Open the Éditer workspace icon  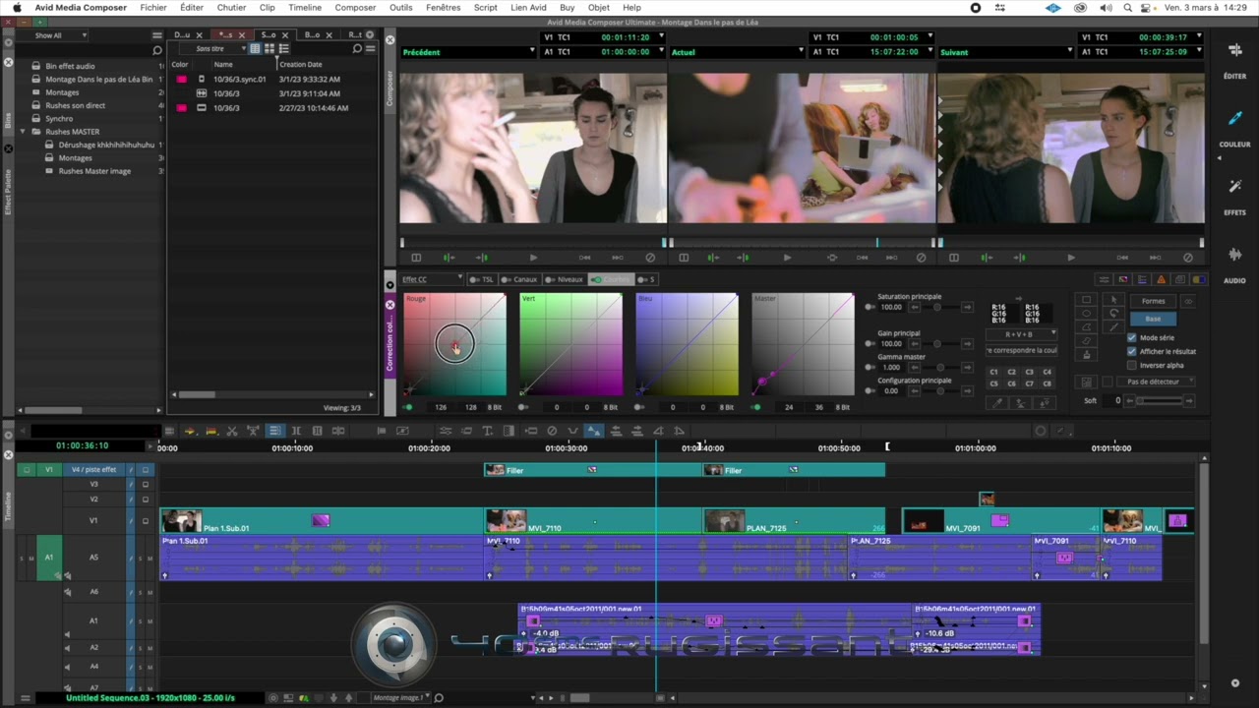pyautogui.click(x=1234, y=51)
